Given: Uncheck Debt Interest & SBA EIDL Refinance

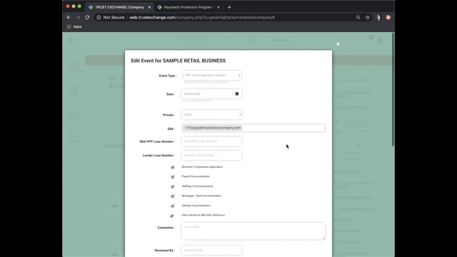Looking at the screenshot, I should [x=172, y=216].
